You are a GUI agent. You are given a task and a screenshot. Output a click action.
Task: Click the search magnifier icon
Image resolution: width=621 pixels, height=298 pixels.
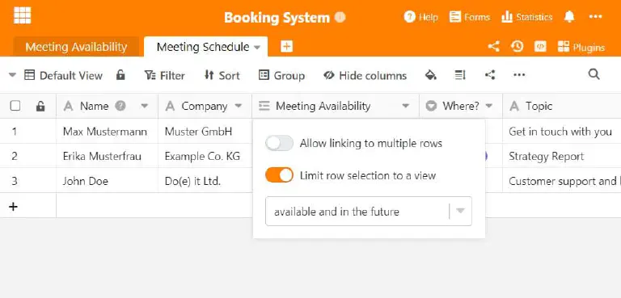[594, 74]
